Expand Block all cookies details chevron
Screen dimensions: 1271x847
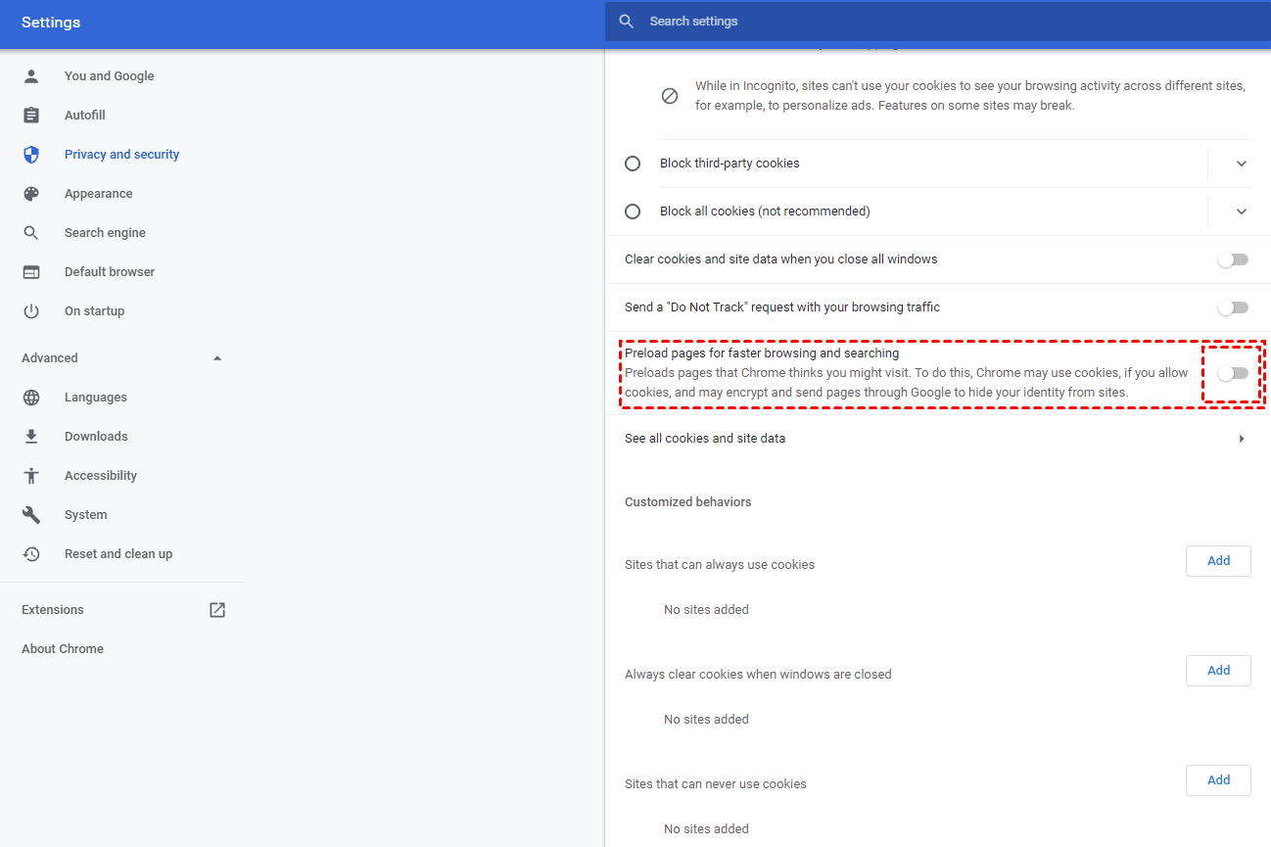[x=1242, y=212]
